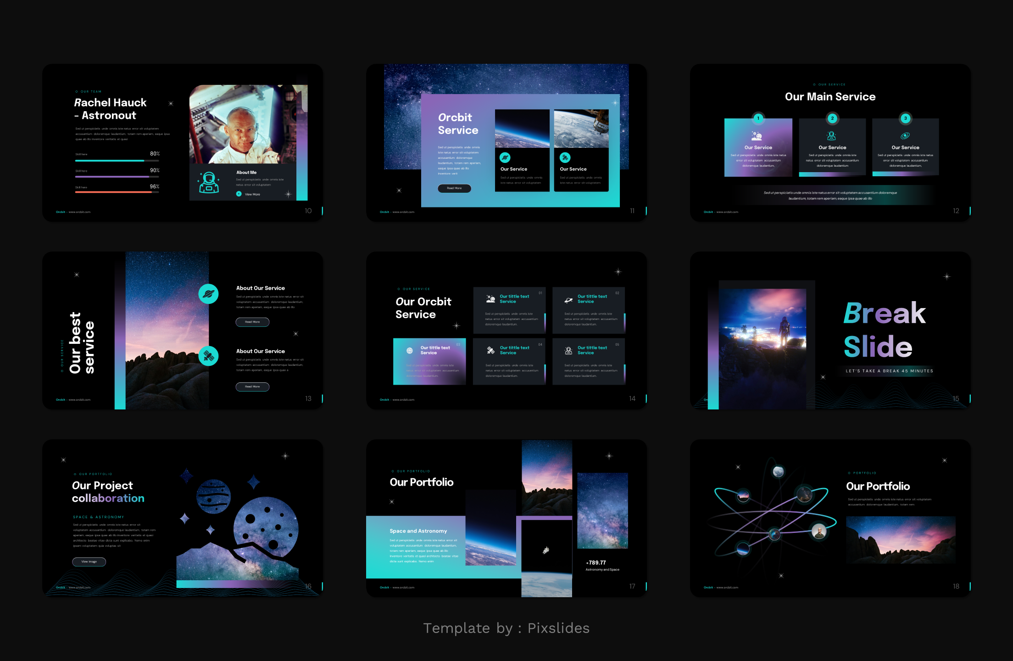
Task: Select the galaxy image above +789.77
Action: point(602,510)
